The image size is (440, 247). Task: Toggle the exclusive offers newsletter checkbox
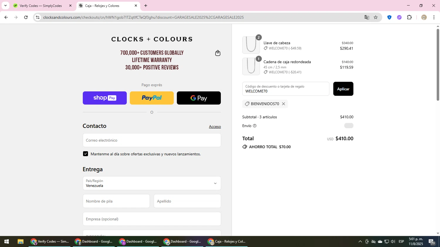click(x=85, y=154)
